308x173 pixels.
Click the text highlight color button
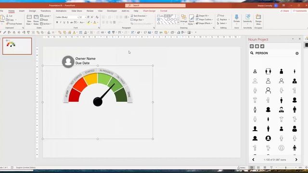89,23
